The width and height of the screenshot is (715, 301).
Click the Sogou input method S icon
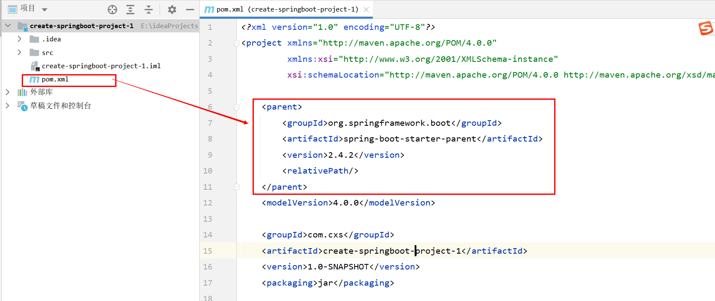[x=706, y=28]
